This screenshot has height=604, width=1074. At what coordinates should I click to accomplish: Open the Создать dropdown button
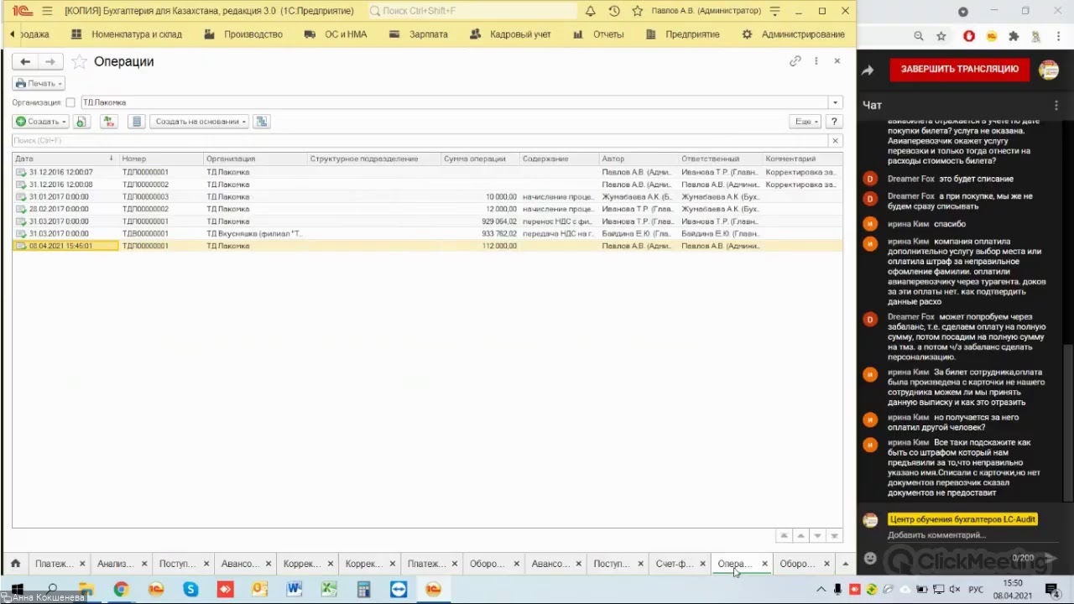click(41, 122)
